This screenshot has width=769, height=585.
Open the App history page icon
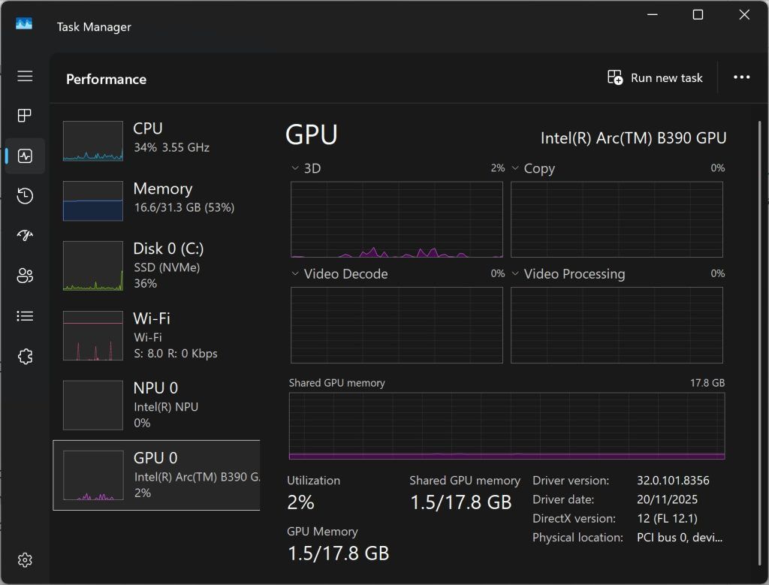(x=25, y=196)
